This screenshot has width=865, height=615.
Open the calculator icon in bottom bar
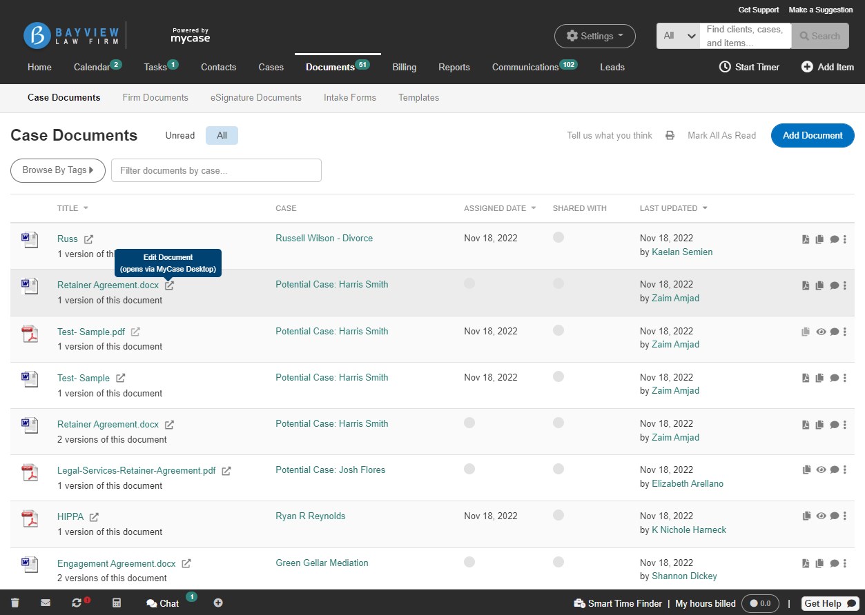pyautogui.click(x=117, y=603)
